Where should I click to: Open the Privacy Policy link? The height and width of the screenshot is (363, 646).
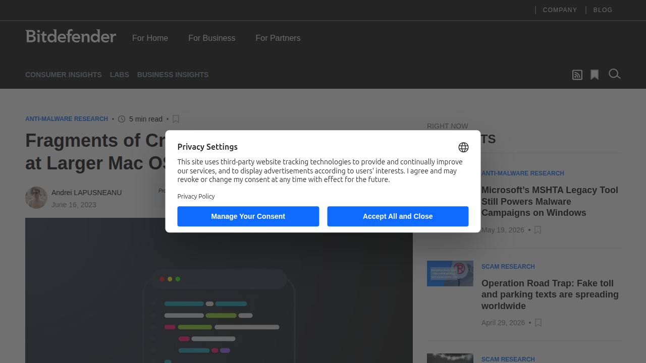[x=196, y=197]
